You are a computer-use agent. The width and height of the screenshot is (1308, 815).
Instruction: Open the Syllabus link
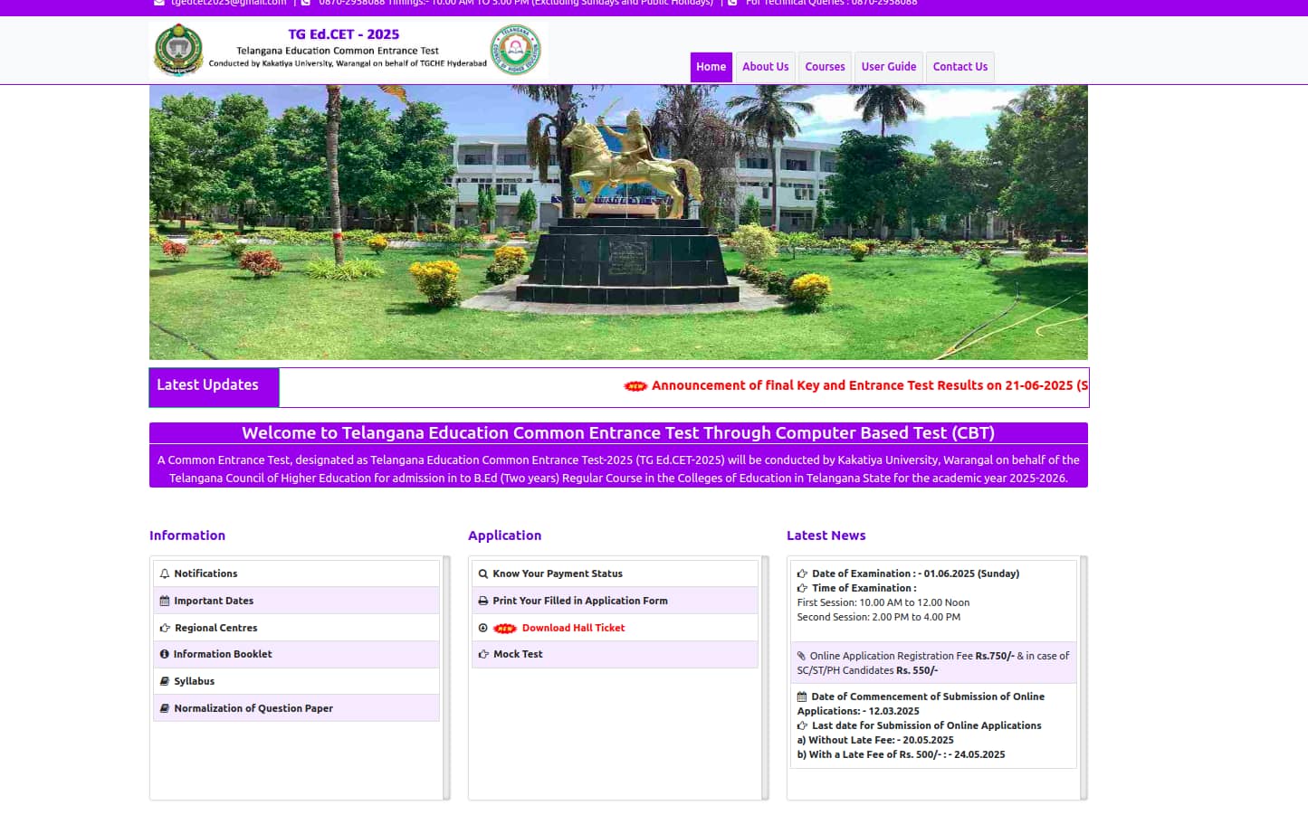[x=194, y=681]
